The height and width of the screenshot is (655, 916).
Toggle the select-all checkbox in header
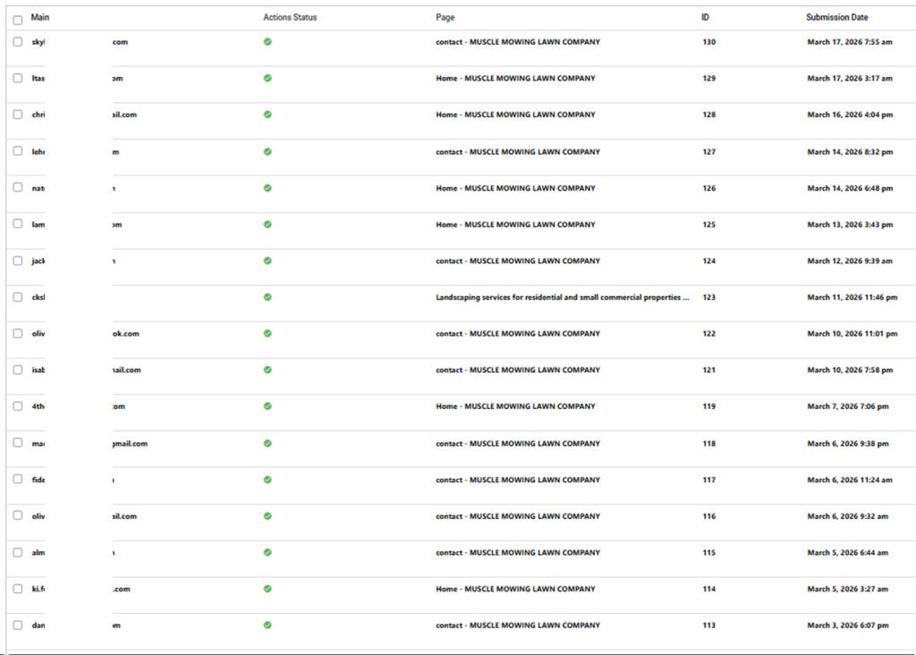[x=18, y=20]
